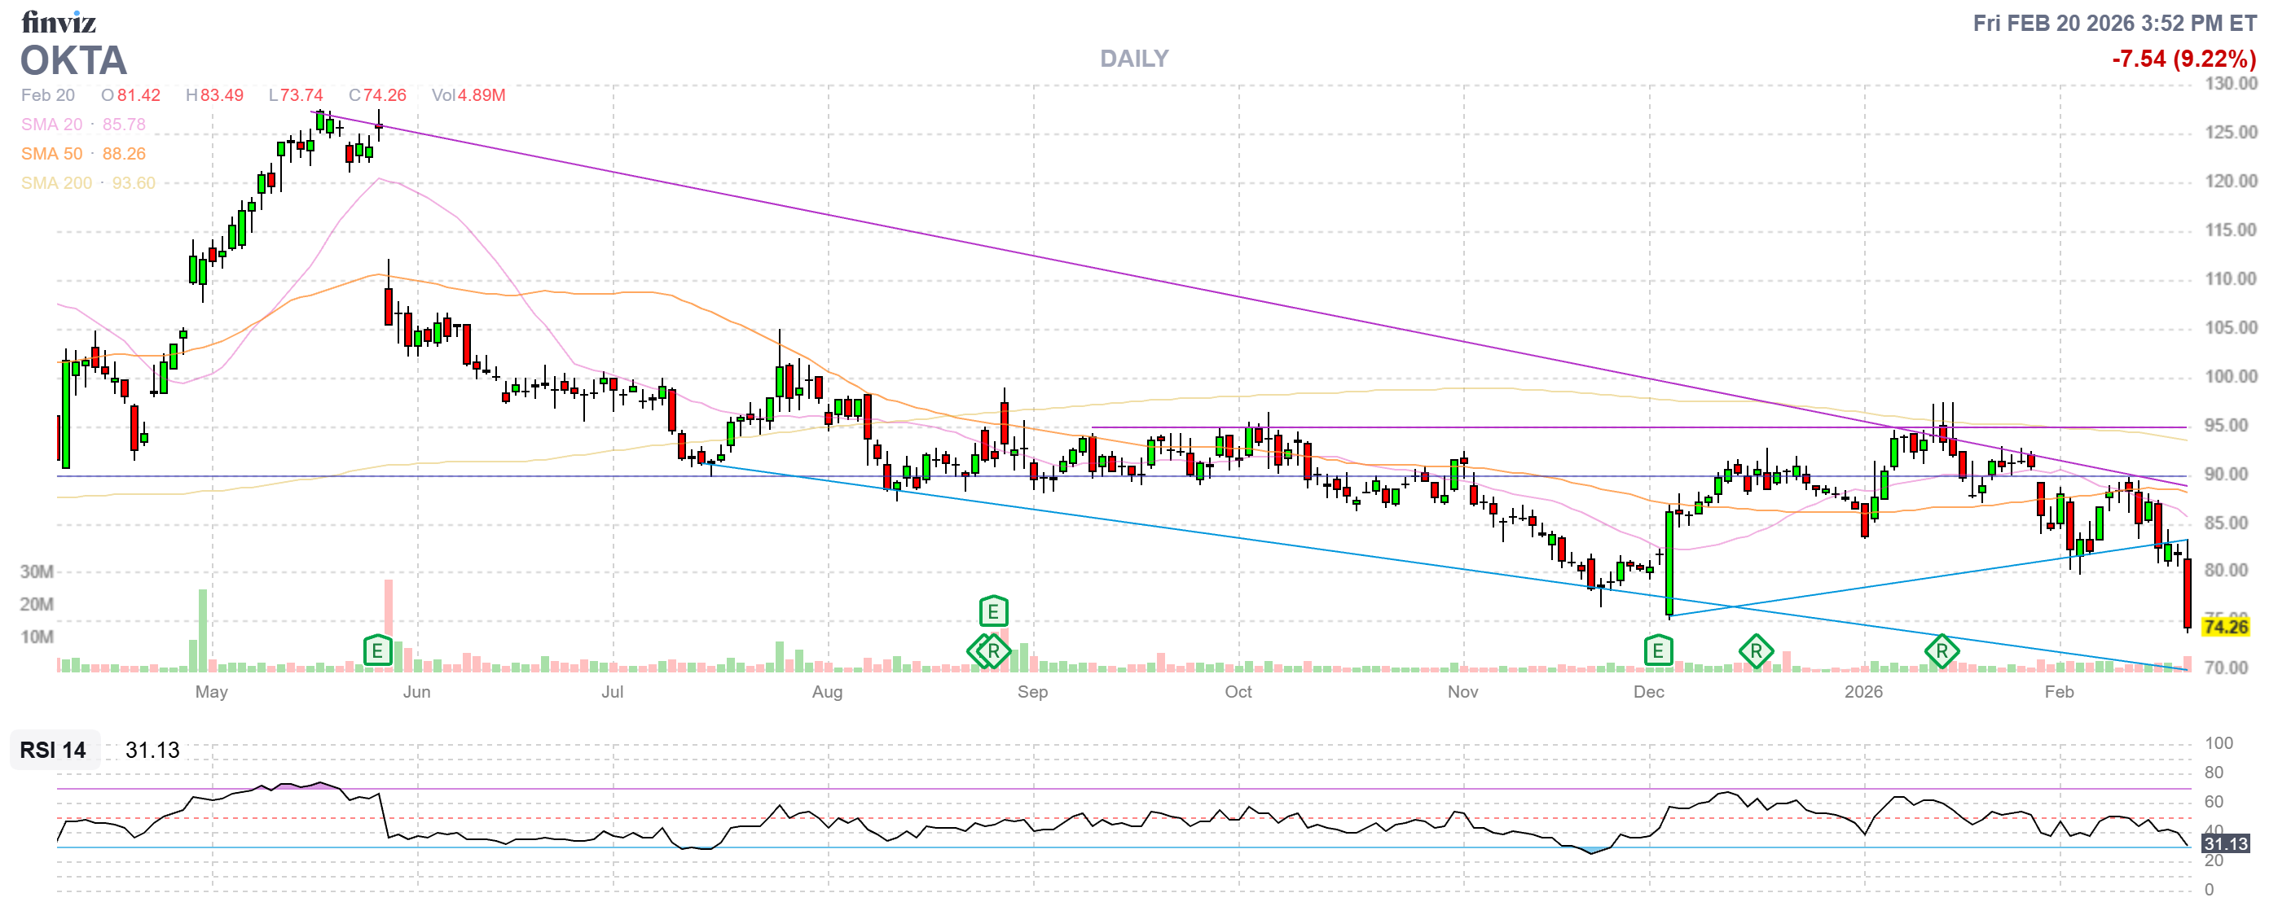The width and height of the screenshot is (2278, 915).
Task: Click the R marker beside late-August earnings
Action: [x=993, y=652]
